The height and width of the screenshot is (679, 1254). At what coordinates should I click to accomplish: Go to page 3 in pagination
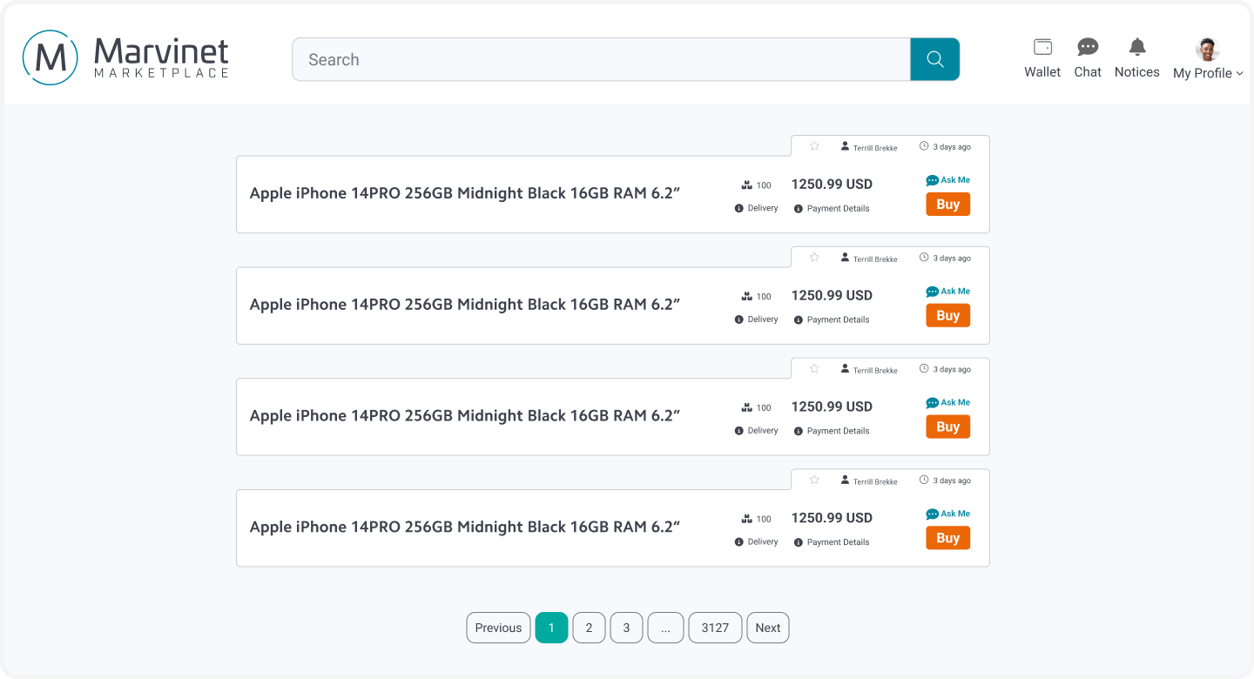[626, 628]
